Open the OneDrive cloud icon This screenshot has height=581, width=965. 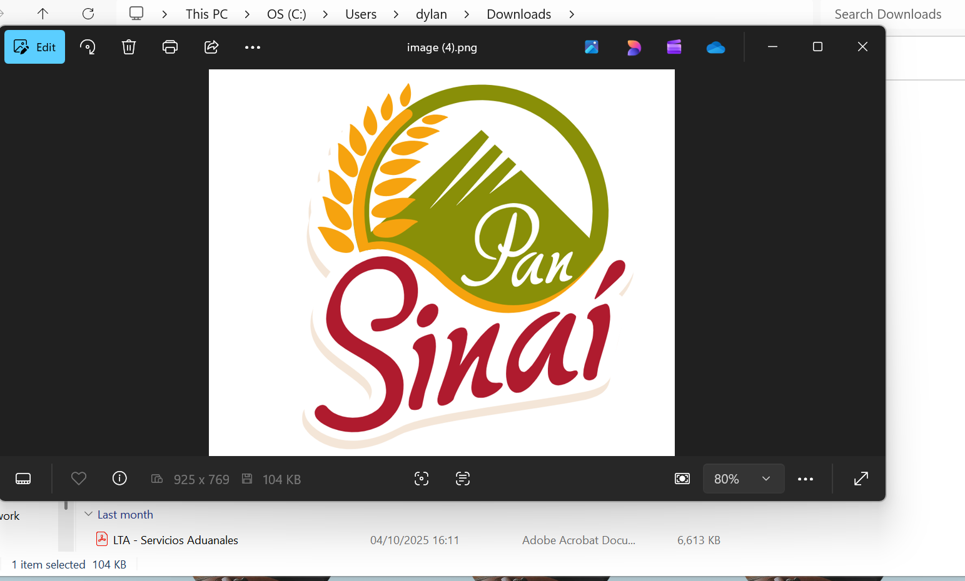[x=715, y=47]
